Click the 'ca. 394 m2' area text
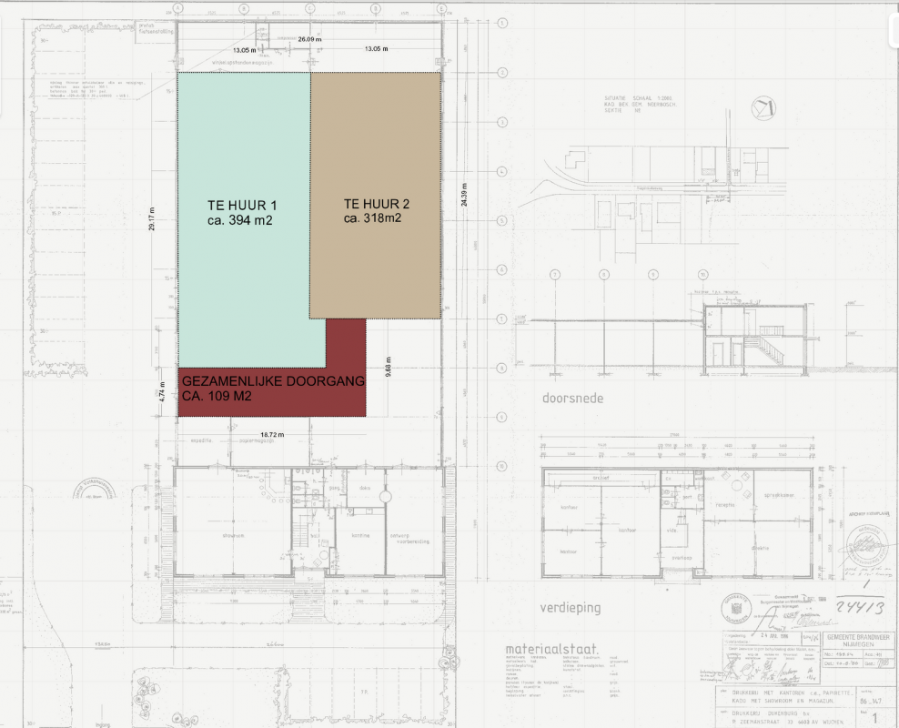 tap(239, 220)
